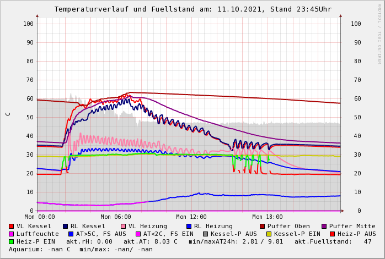Select the pink VL Heizung legend swatch
This screenshot has width=385, height=259.
tap(123, 227)
